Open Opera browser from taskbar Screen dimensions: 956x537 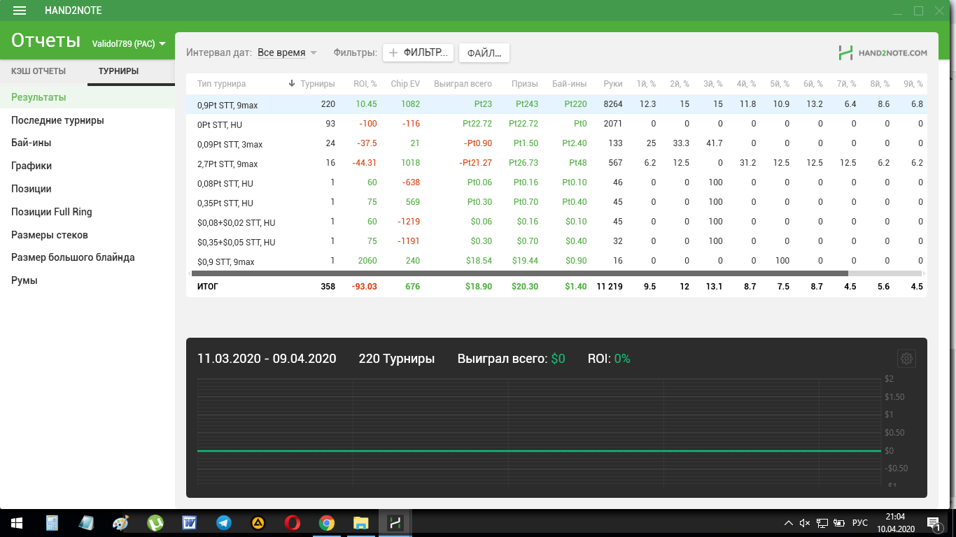coord(293,523)
